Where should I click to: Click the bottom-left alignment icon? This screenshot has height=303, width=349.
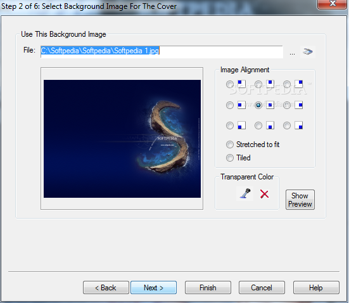[242, 126]
